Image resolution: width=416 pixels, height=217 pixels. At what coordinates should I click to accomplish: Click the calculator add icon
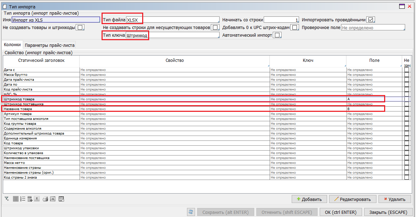(30, 199)
